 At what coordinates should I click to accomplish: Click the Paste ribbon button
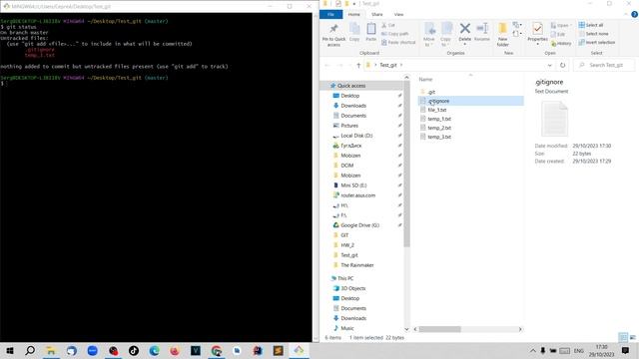pos(370,32)
